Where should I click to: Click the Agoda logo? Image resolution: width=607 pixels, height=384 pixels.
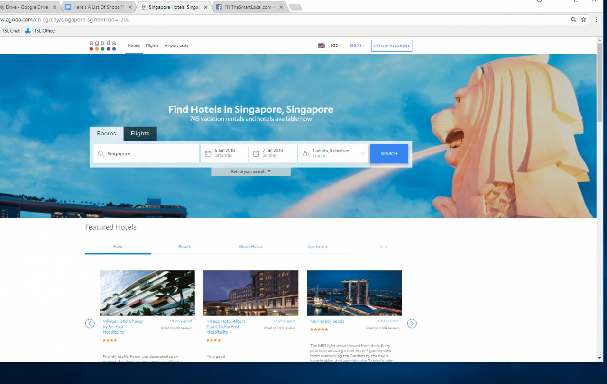pos(102,45)
